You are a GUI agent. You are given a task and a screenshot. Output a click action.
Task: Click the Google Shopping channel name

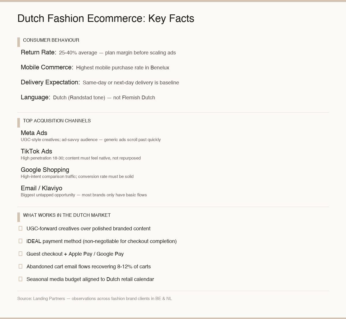click(45, 170)
